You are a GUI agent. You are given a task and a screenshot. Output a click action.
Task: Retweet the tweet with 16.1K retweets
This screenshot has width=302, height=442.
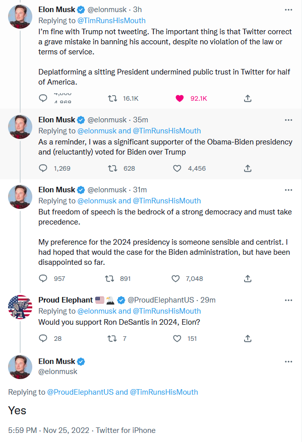112,98
